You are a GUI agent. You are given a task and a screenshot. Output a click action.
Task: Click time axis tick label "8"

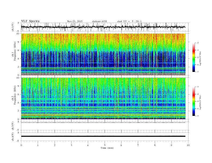[155, 145]
